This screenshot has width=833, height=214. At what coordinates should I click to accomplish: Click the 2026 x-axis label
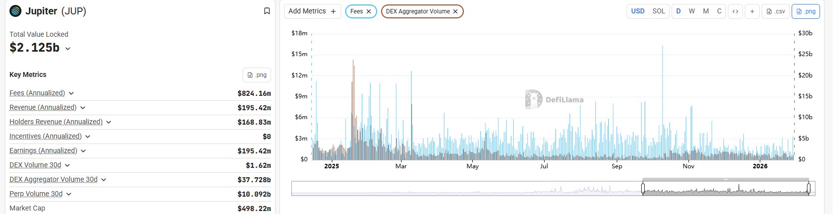point(760,166)
